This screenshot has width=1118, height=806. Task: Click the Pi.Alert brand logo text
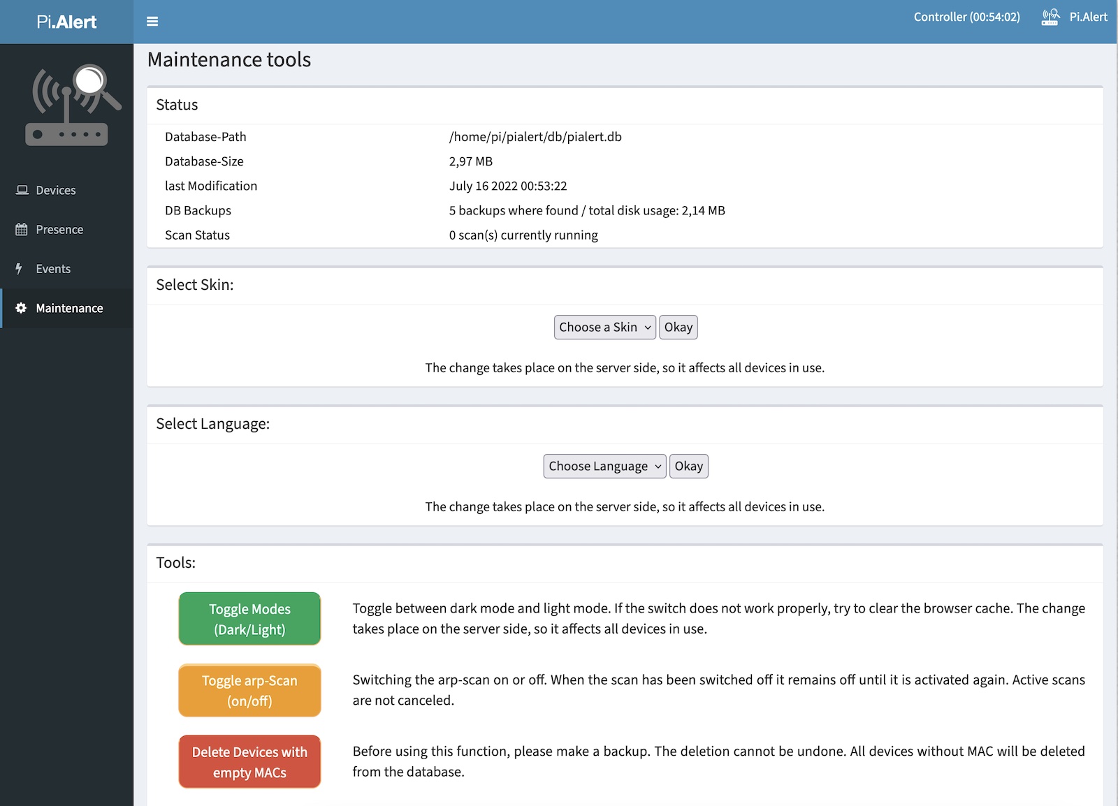pos(66,22)
